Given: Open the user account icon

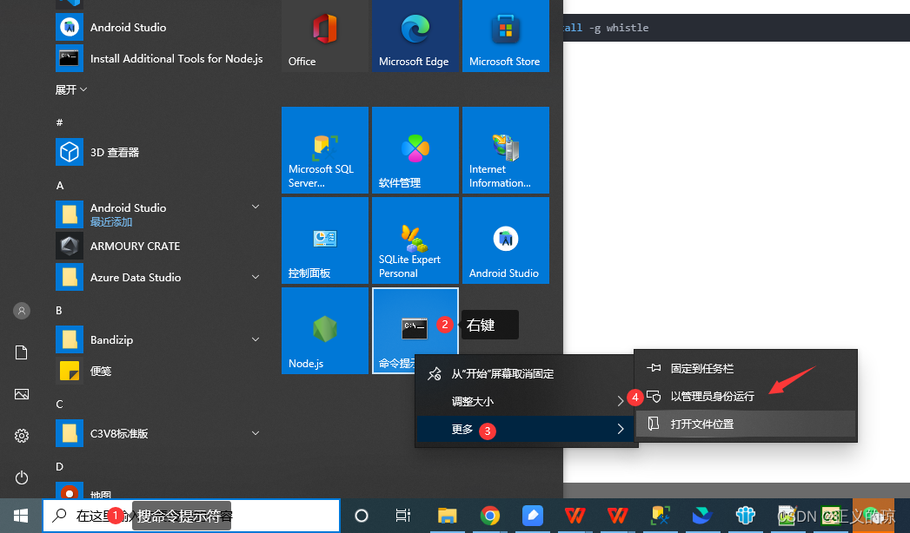Looking at the screenshot, I should [x=22, y=311].
